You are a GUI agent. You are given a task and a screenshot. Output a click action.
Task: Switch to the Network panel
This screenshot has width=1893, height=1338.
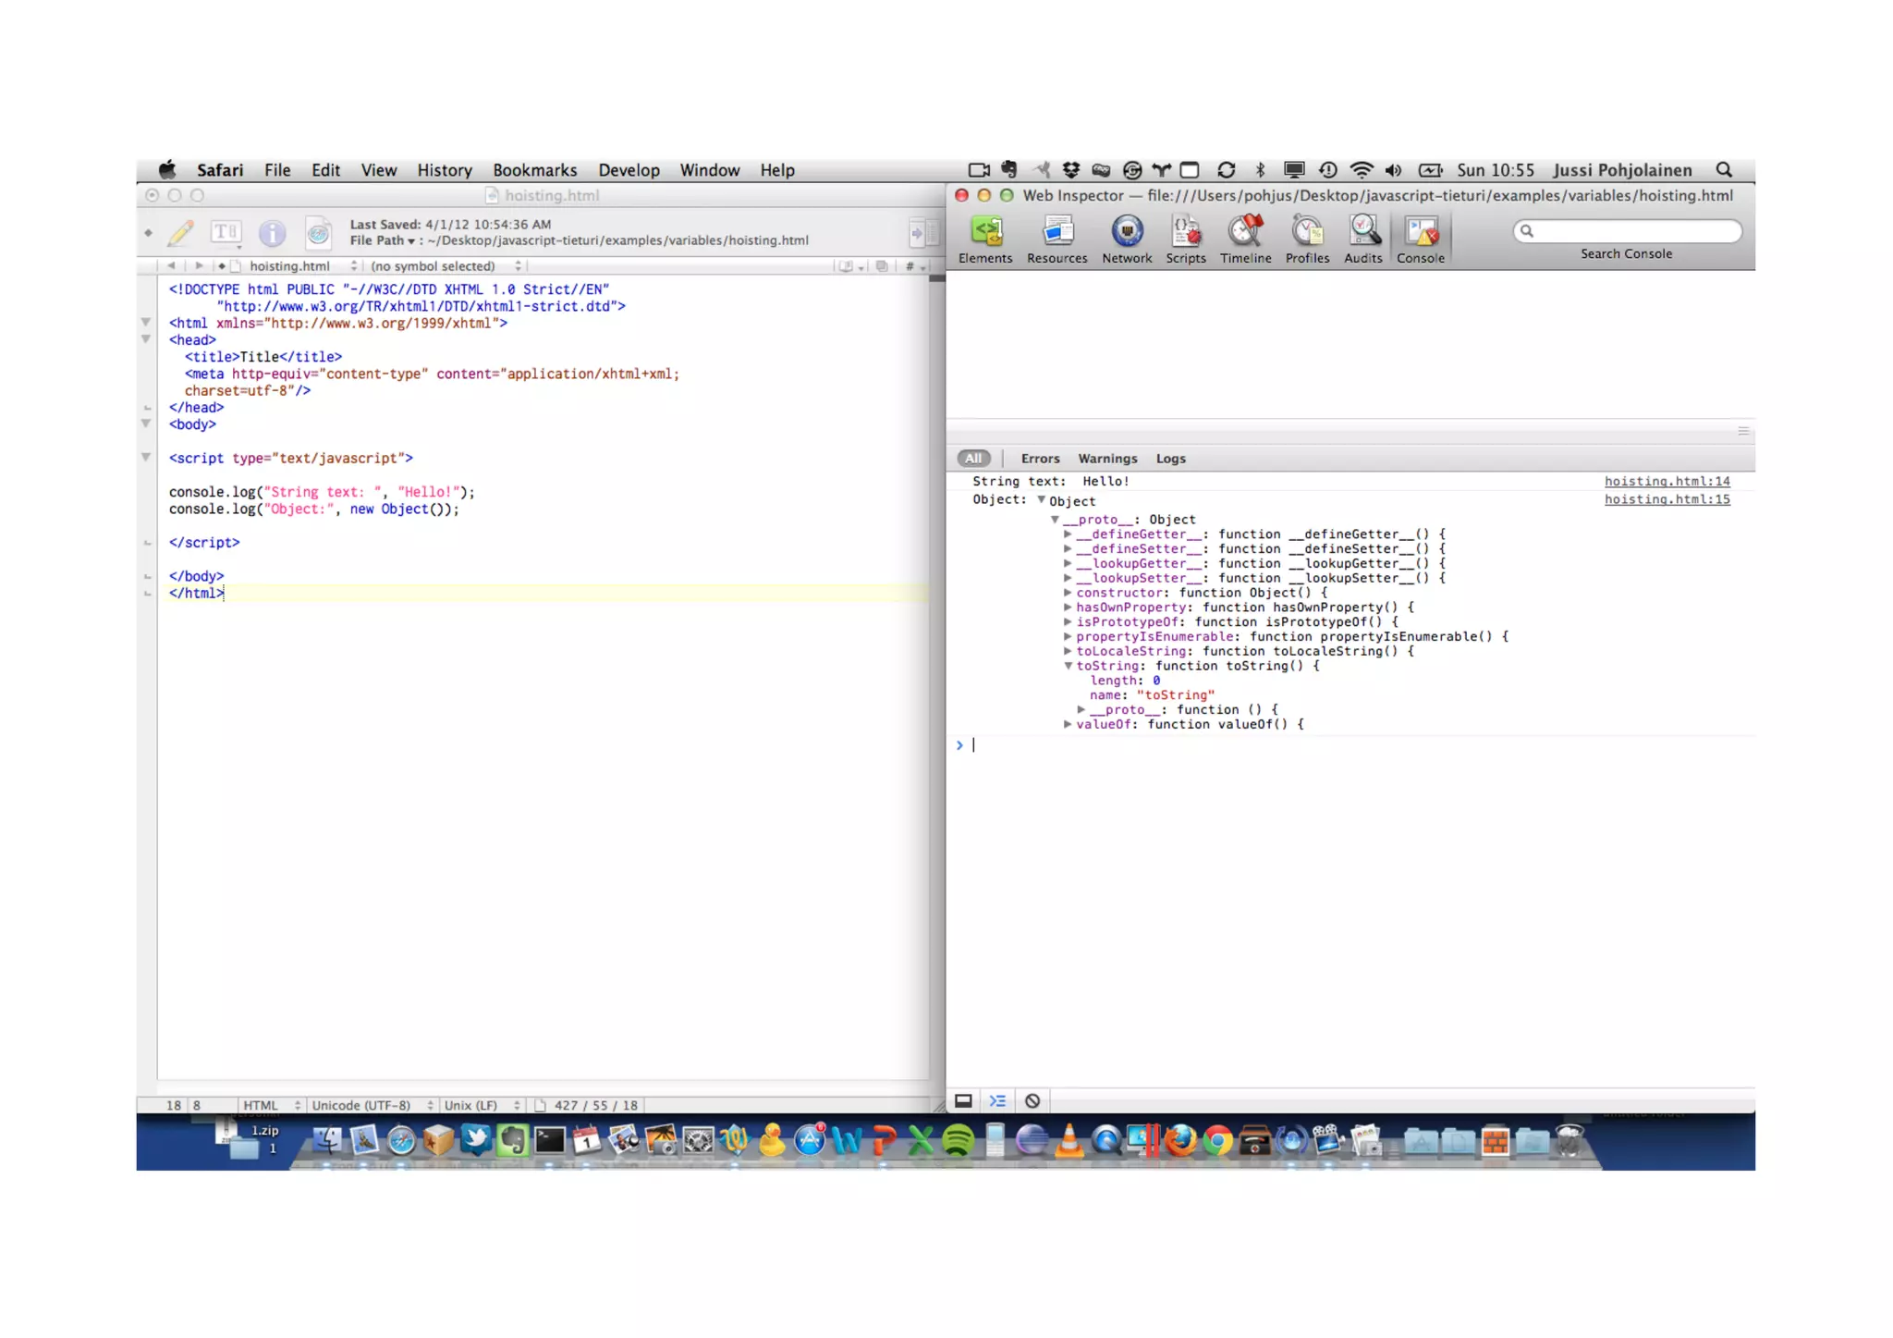[x=1127, y=239]
